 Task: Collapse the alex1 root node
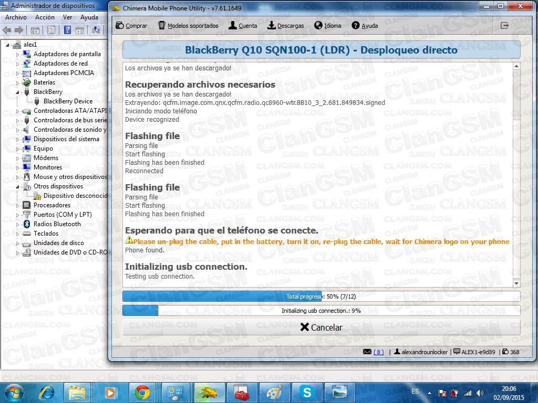point(7,45)
